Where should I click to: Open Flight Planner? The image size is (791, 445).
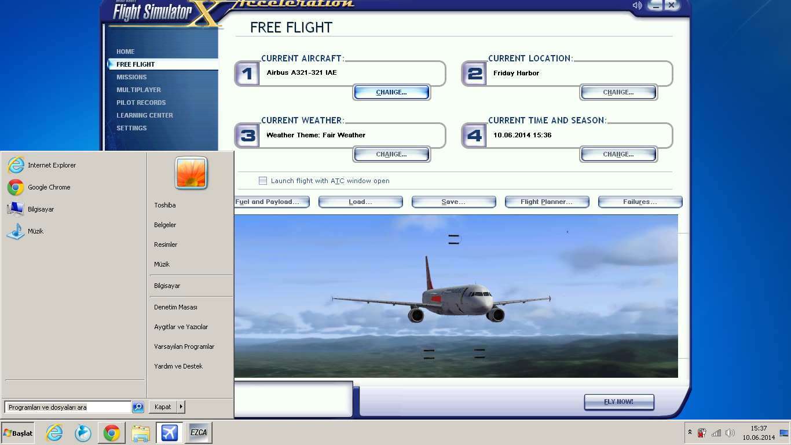[x=547, y=202]
